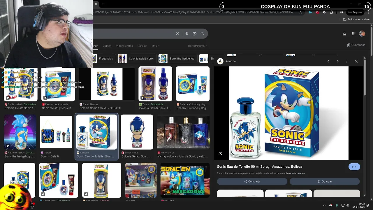The height and width of the screenshot is (210, 373).
Task: Click the Guardar button
Action: coord(325,181)
